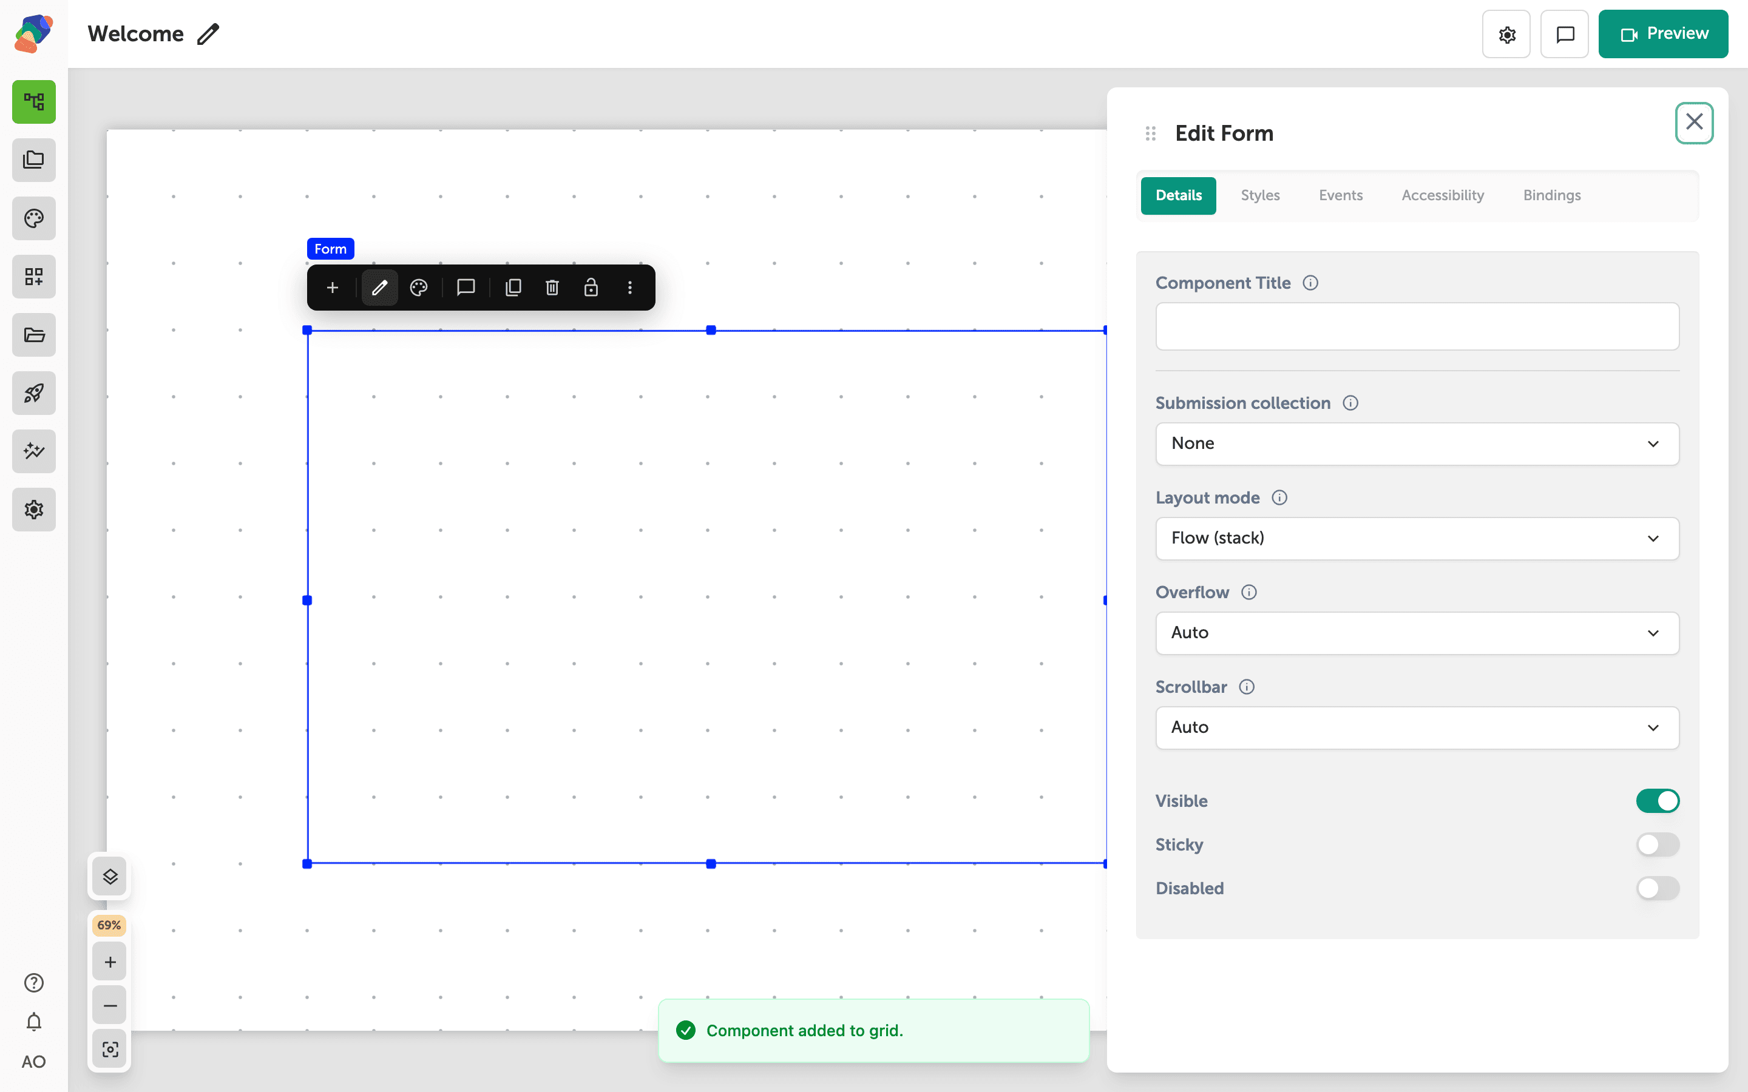Open the Submission collection dropdown
Image resolution: width=1748 pixels, height=1092 pixels.
[x=1417, y=443]
